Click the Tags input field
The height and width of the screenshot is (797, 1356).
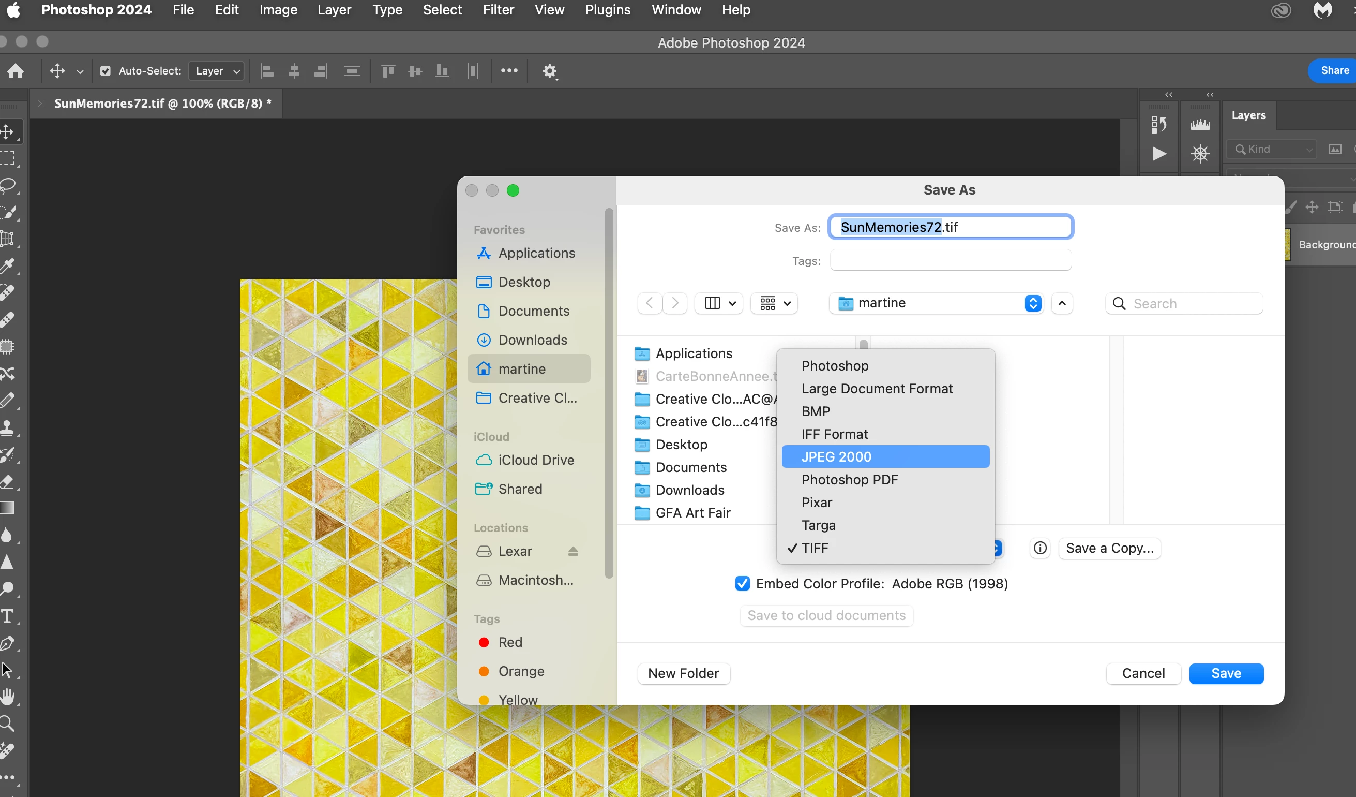pyautogui.click(x=950, y=261)
